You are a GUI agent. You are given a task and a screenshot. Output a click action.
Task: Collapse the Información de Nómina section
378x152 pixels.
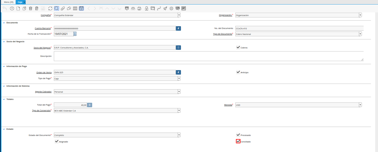click(4, 86)
